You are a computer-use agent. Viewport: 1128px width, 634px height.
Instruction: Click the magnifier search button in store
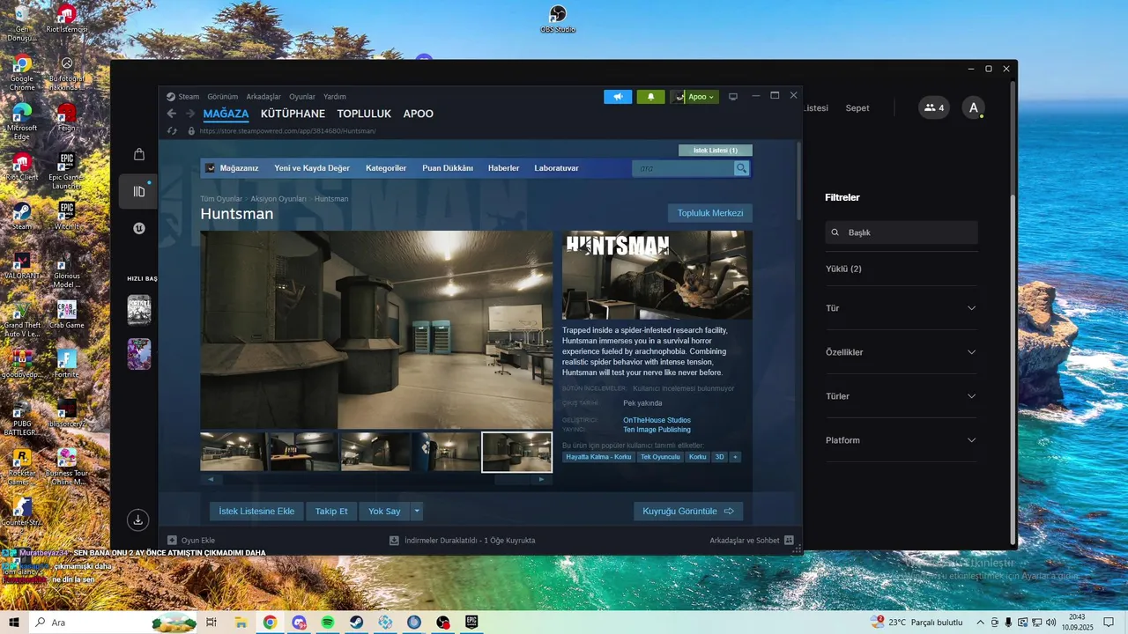point(742,168)
